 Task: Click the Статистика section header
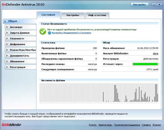pos(48,43)
